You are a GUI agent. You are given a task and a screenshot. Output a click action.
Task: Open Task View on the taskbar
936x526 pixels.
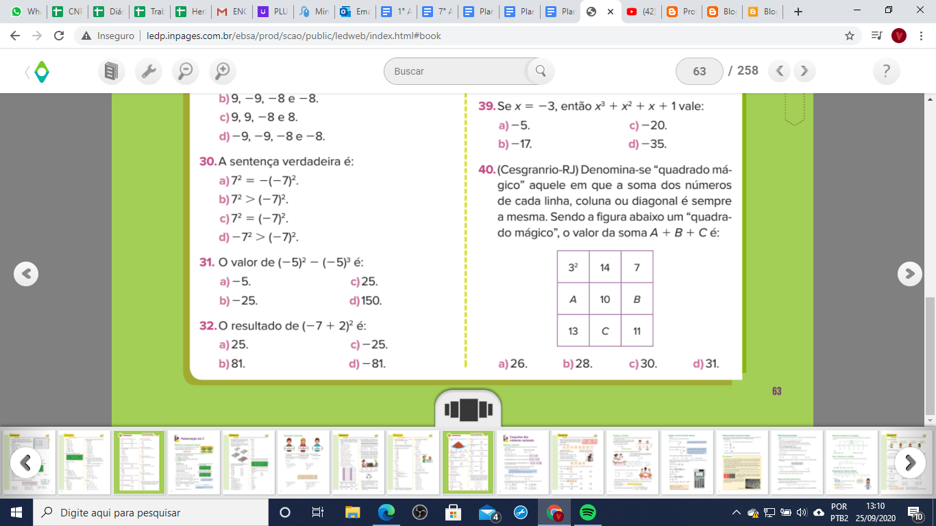pyautogui.click(x=318, y=512)
